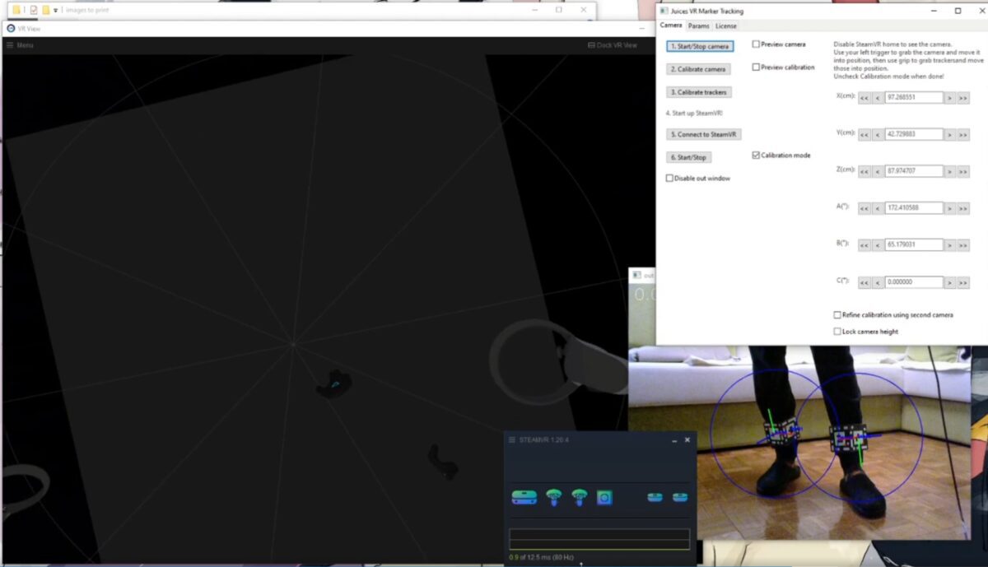The width and height of the screenshot is (988, 567).
Task: Open the VR View Menu dropdown
Action: [x=20, y=45]
